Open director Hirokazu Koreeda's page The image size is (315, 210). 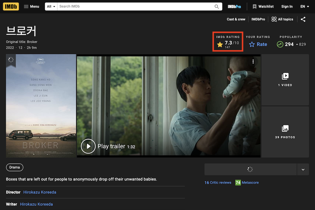[40, 192]
